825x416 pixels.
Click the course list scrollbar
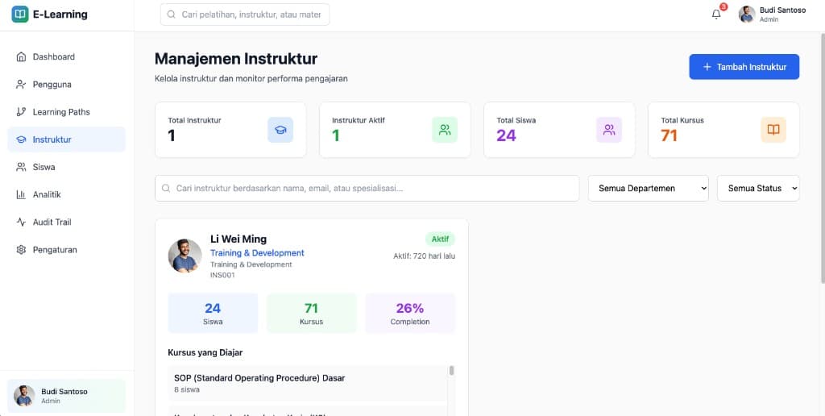(451, 372)
